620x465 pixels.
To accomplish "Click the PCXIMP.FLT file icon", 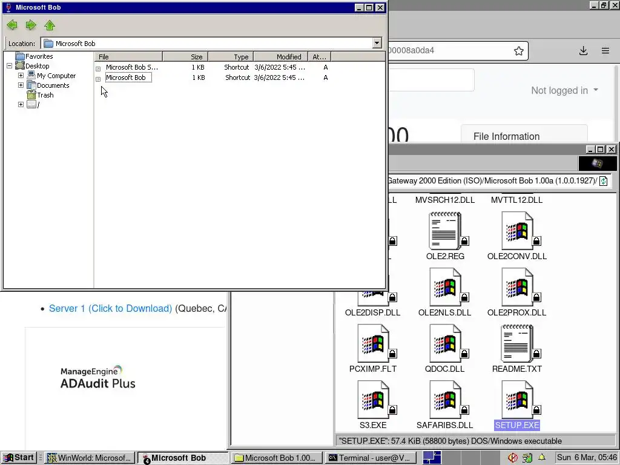I will 373,344.
